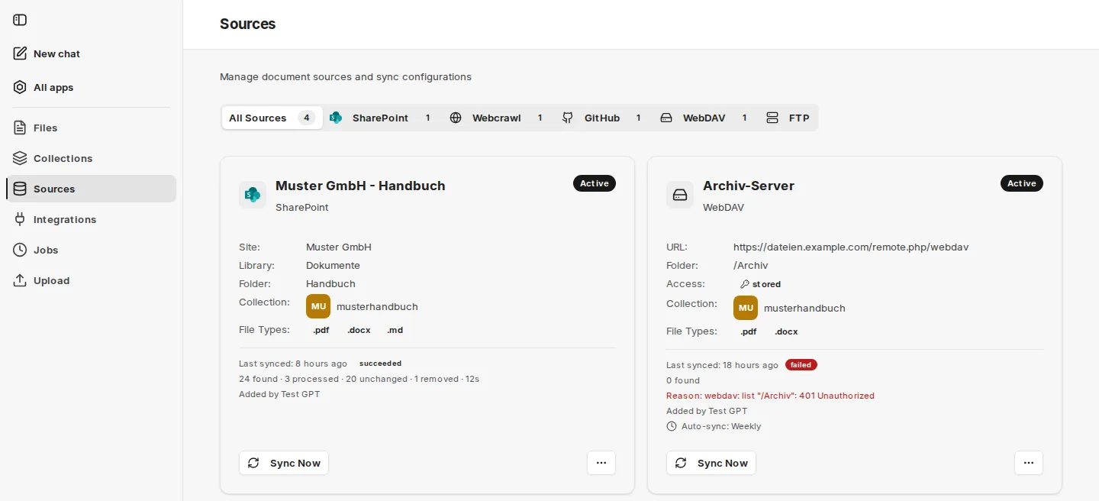Click "Last synced: 8 hours ago"
The image size is (1099, 501).
pyautogui.click(x=293, y=364)
